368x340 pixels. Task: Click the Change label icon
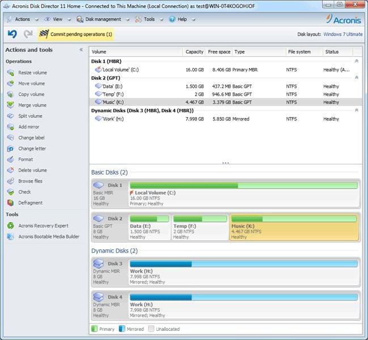pos(11,138)
